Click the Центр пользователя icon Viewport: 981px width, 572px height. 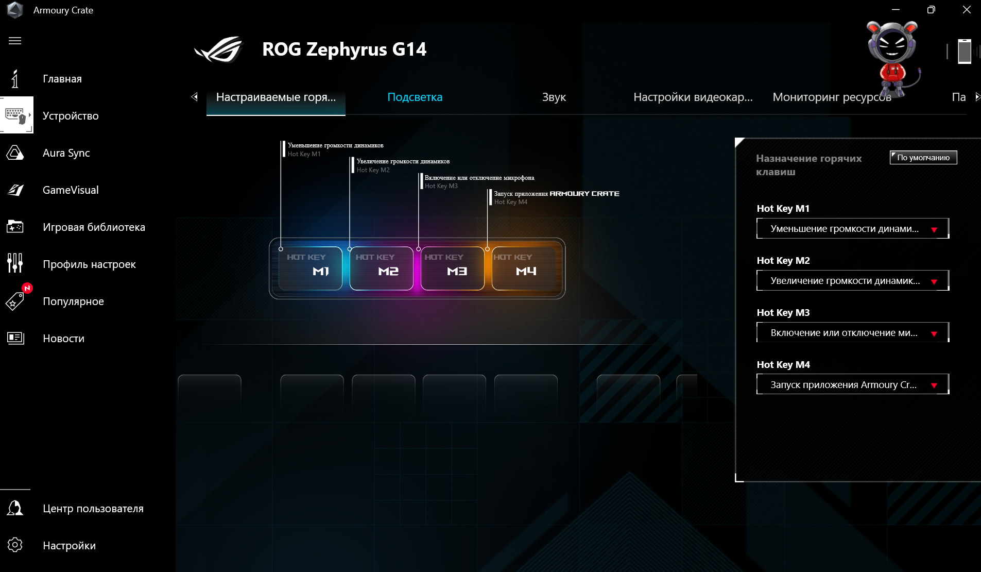click(x=15, y=508)
